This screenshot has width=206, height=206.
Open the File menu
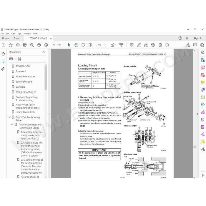click(2, 34)
